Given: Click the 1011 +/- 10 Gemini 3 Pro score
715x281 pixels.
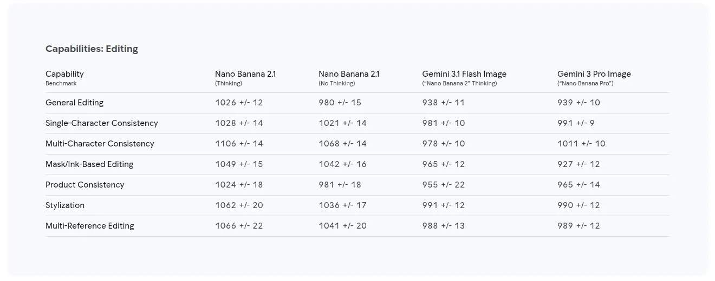Looking at the screenshot, I should (x=581, y=144).
